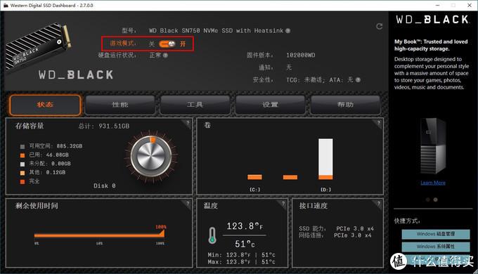Screen dimensions: 478x274
Task: Click the 123.8°F temperature reading
Action: click(245, 226)
